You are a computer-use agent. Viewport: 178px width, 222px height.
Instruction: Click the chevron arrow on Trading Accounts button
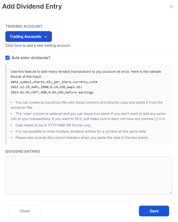pos(46,37)
